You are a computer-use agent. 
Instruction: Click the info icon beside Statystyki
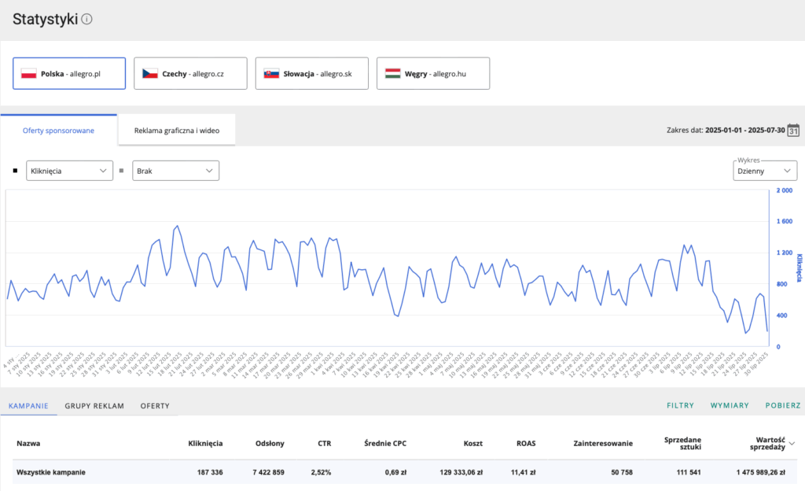tap(86, 20)
